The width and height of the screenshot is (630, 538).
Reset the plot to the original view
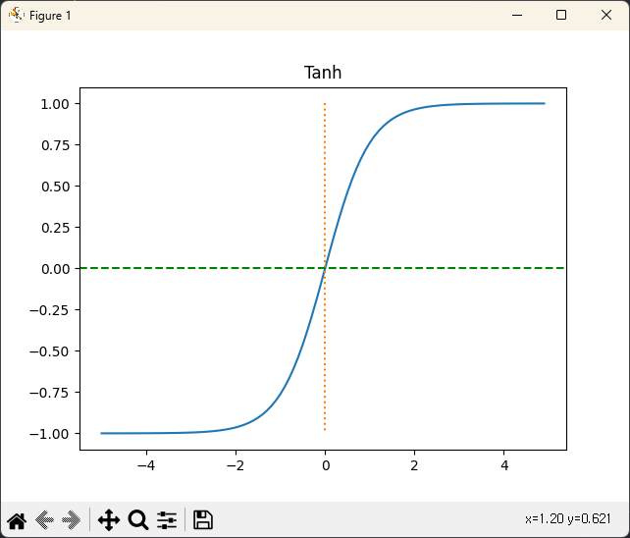[x=17, y=520]
